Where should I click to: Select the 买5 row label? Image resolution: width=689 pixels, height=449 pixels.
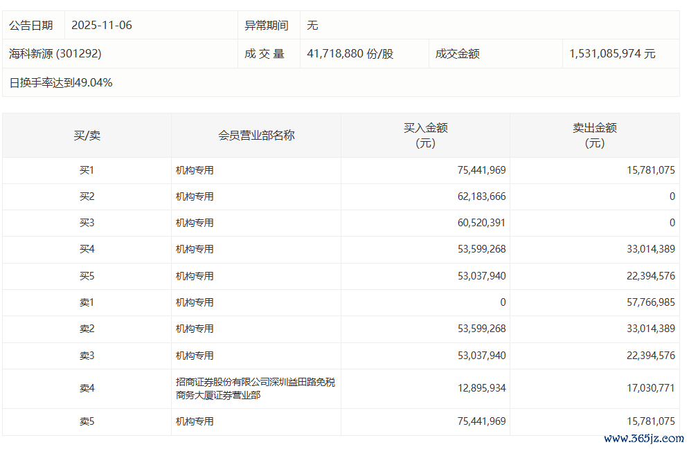[87, 276]
